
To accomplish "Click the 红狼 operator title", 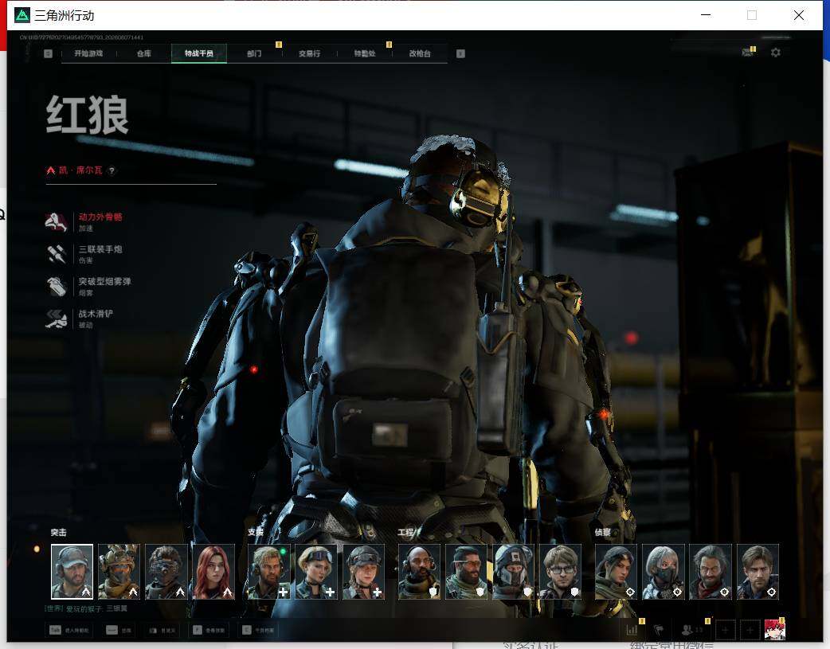I will 88,115.
